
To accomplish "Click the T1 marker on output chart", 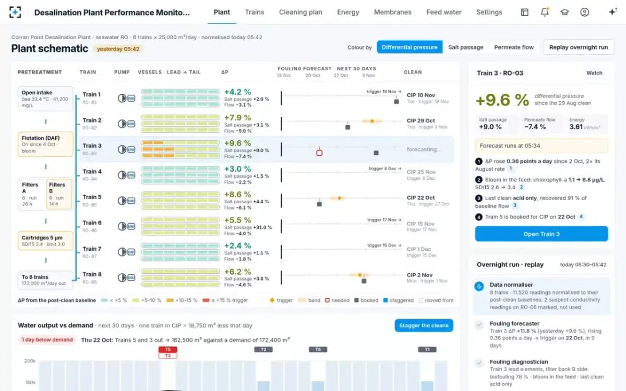I will (x=427, y=350).
